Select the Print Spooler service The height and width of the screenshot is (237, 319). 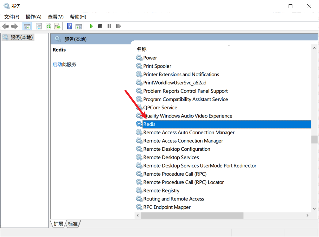pyautogui.click(x=156, y=66)
